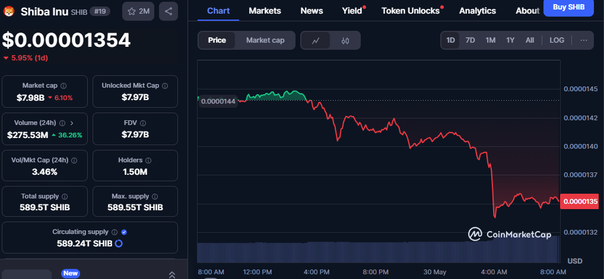Show Volume (24h) info icon
This screenshot has width=604, height=279.
click(x=62, y=123)
